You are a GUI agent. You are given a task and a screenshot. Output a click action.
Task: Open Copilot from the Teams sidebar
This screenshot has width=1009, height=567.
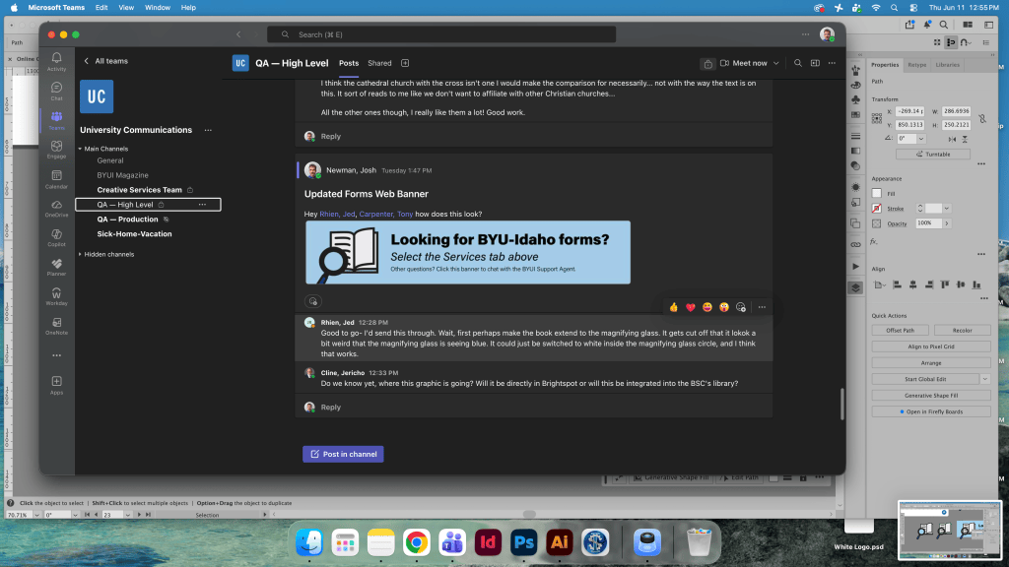click(x=56, y=238)
